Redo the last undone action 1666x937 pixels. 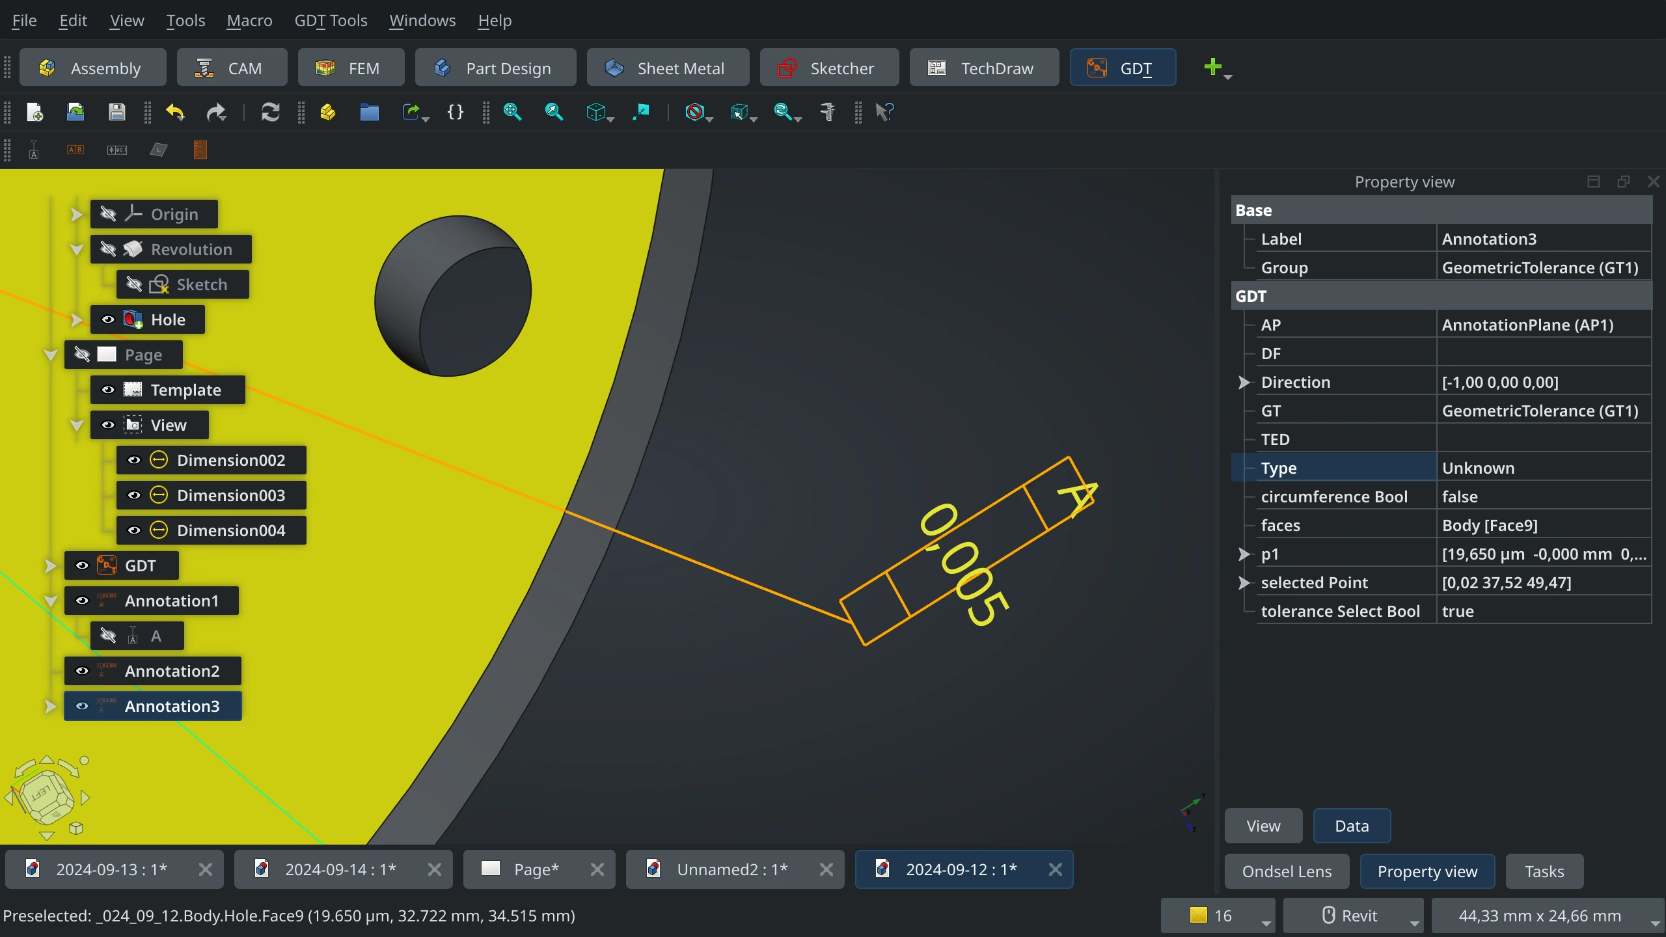click(x=216, y=112)
